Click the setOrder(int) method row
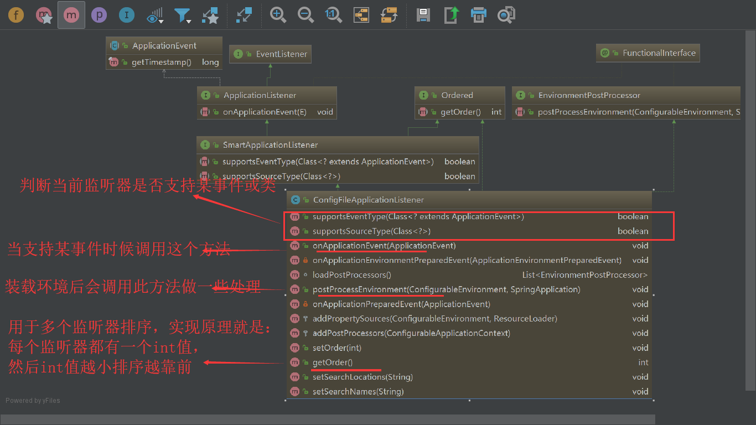 469,348
